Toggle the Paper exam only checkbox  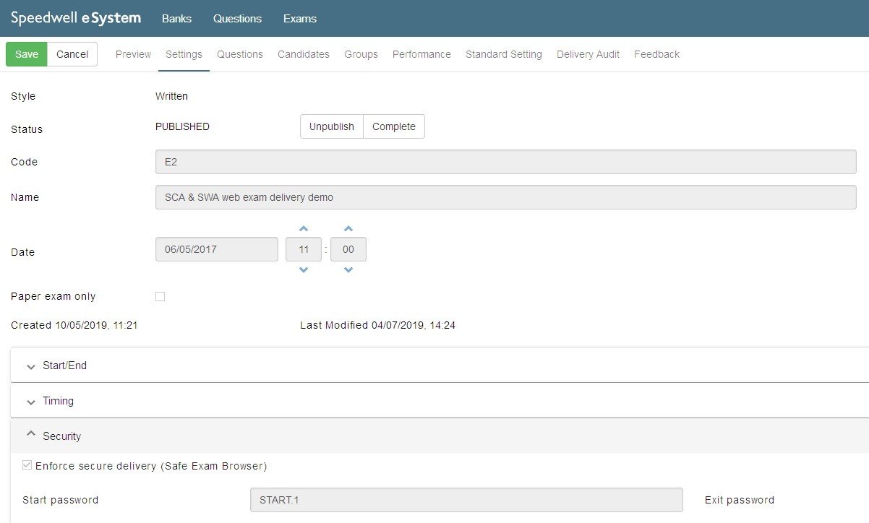160,296
